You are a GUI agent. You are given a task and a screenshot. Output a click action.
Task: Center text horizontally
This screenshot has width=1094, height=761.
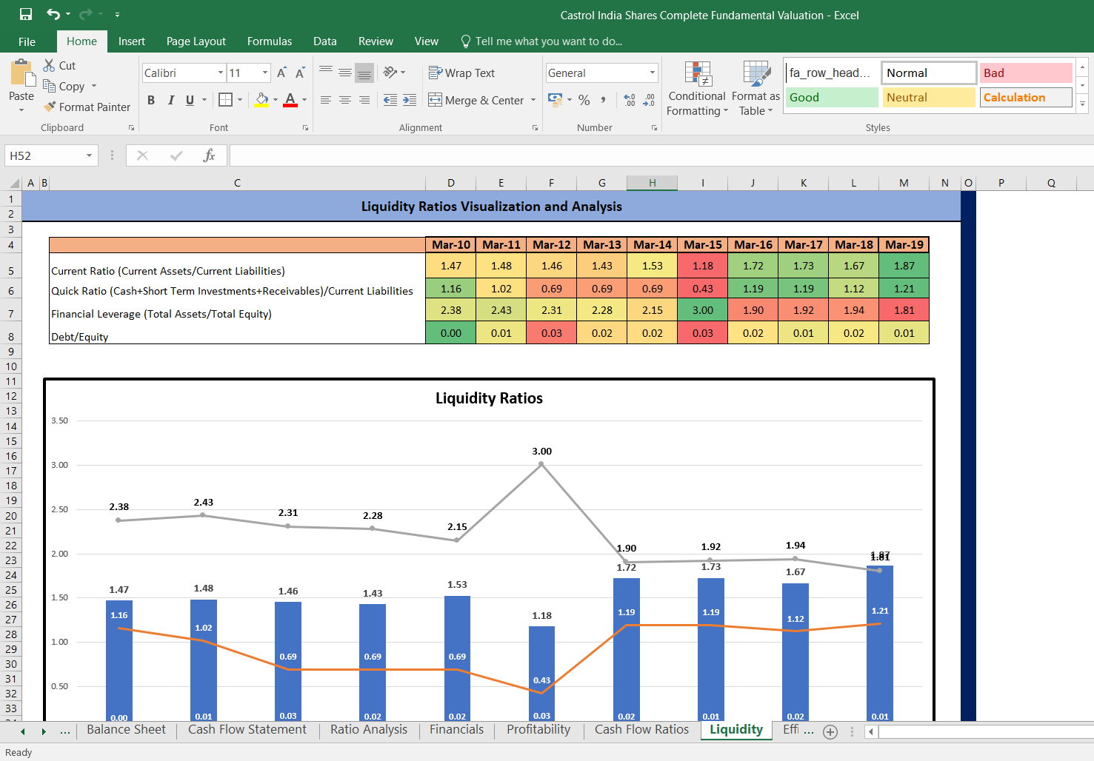(345, 100)
